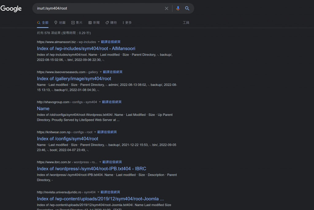The height and width of the screenshot is (210, 314).
Task: Expand dropdown arrow next to shavogroup.com URL
Action: click(x=100, y=102)
